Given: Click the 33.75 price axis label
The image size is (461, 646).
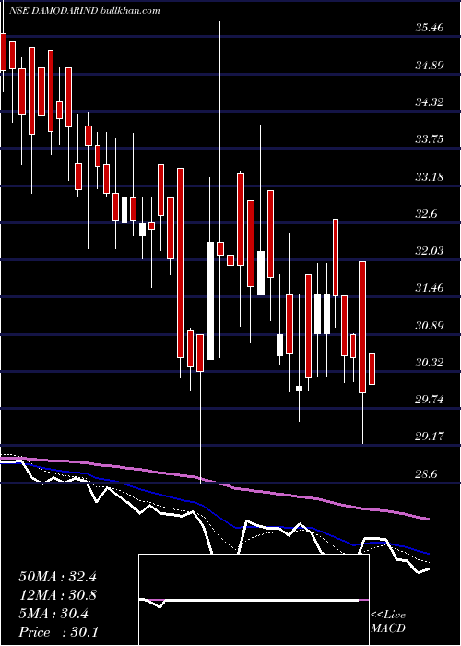Looking at the screenshot, I should [x=430, y=139].
